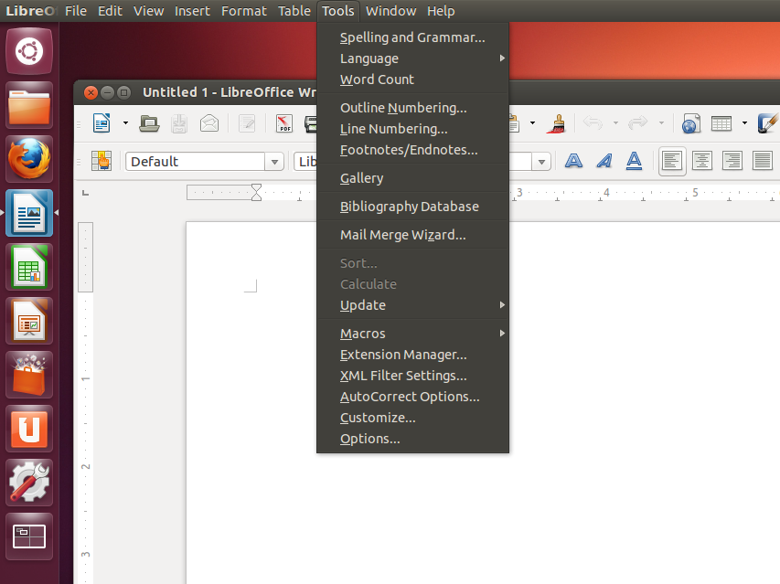Open Ubuntu One launcher icon
This screenshot has height=584, width=780.
click(29, 429)
